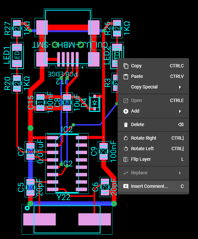Pick the LED1 component footprint

[x=17, y=55]
